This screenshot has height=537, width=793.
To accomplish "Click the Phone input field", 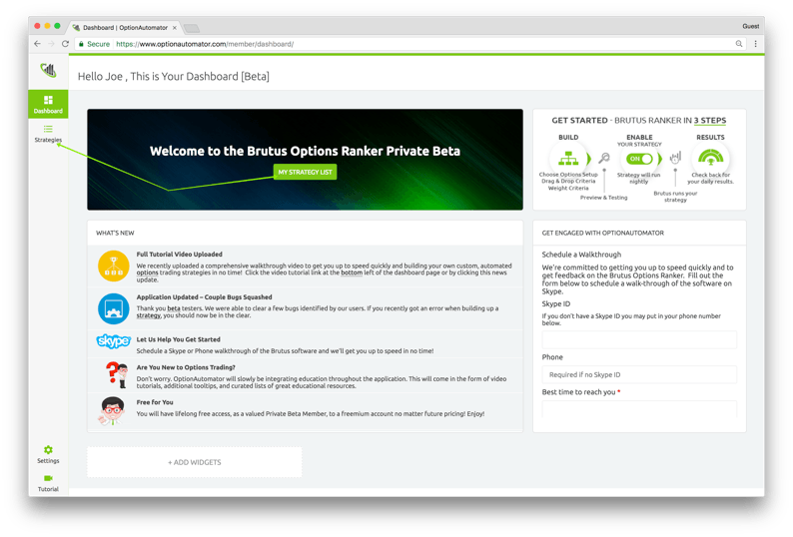I will click(x=639, y=374).
